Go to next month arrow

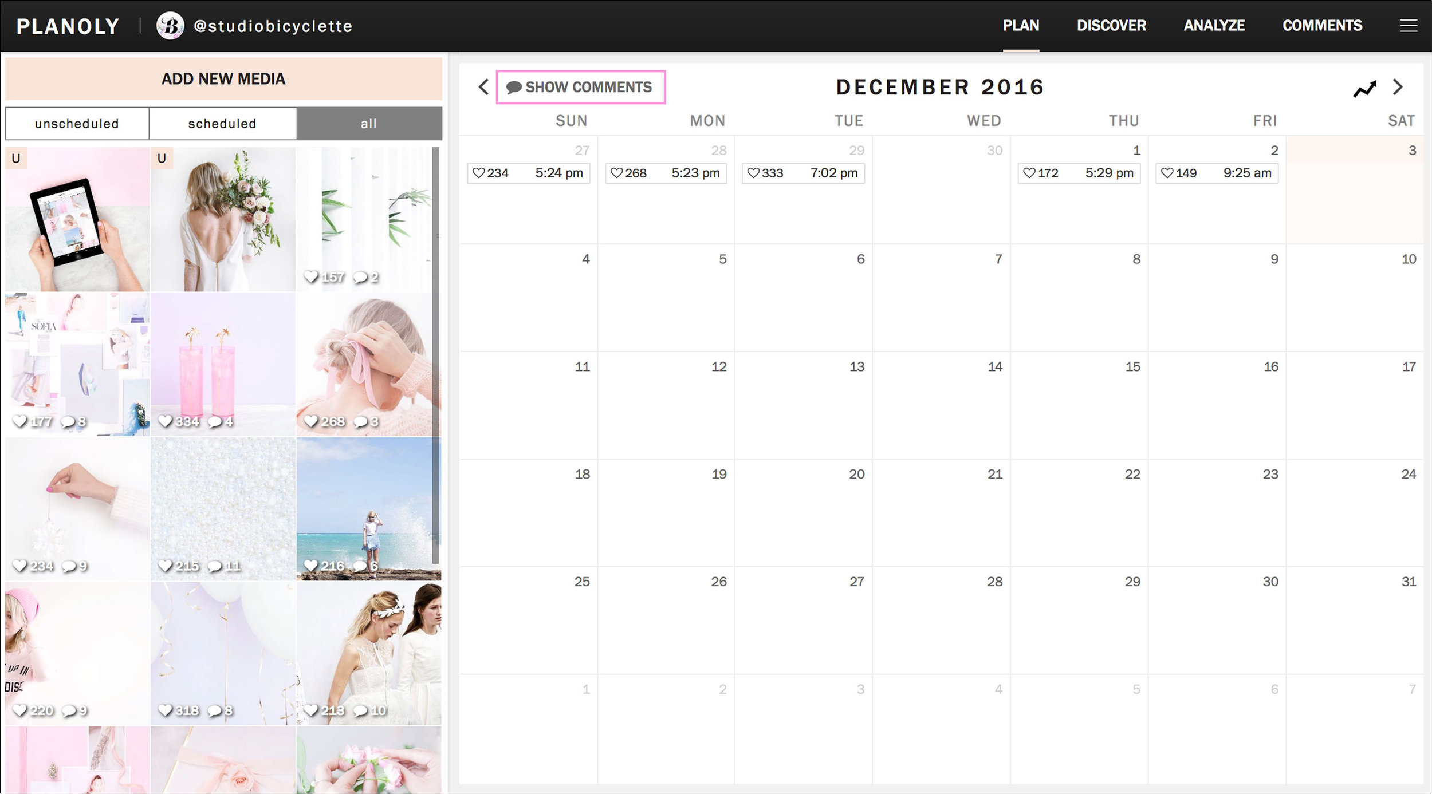coord(1398,87)
